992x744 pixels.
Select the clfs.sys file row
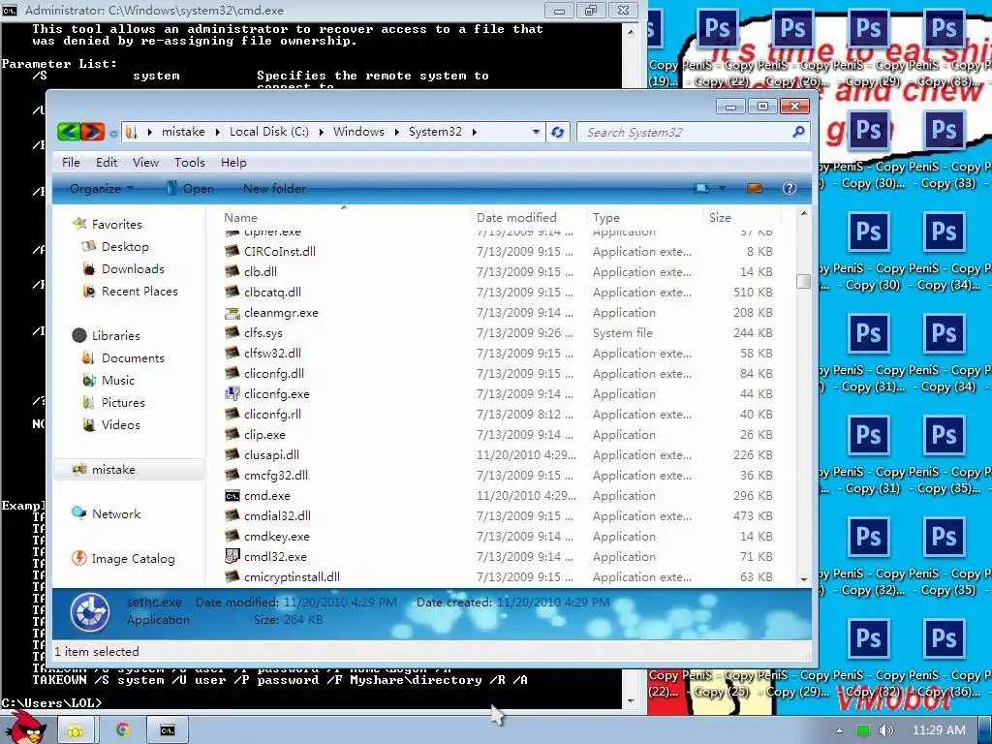pyautogui.click(x=500, y=333)
